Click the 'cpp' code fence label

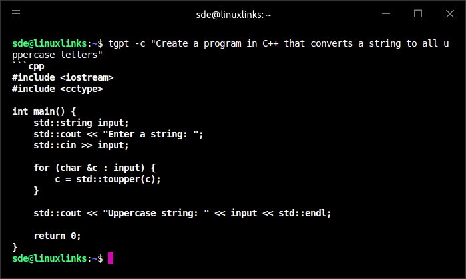[36, 66]
